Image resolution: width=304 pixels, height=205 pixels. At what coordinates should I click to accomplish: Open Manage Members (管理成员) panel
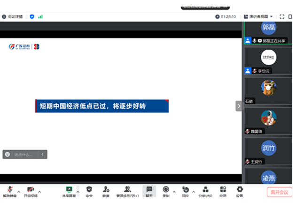click(127, 190)
